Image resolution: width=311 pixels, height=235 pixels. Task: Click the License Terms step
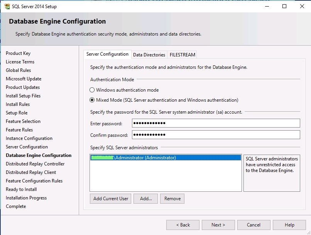(x=20, y=62)
